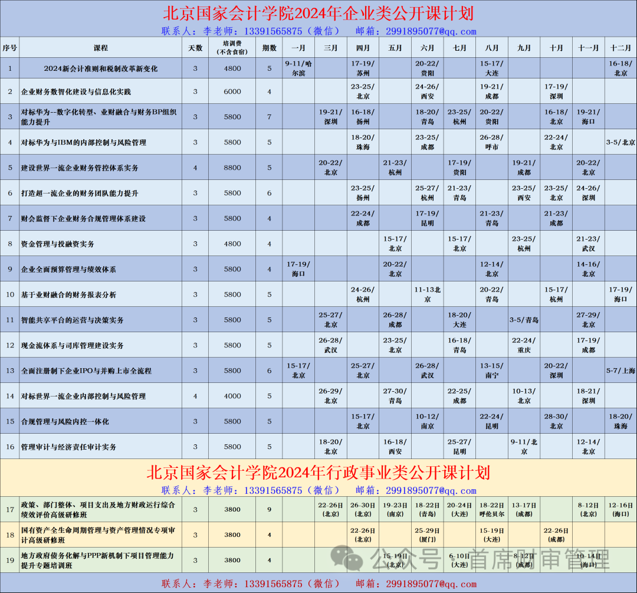Click the cell 12-16日(海口)
Image resolution: width=637 pixels, height=593 pixels.
coord(620,509)
